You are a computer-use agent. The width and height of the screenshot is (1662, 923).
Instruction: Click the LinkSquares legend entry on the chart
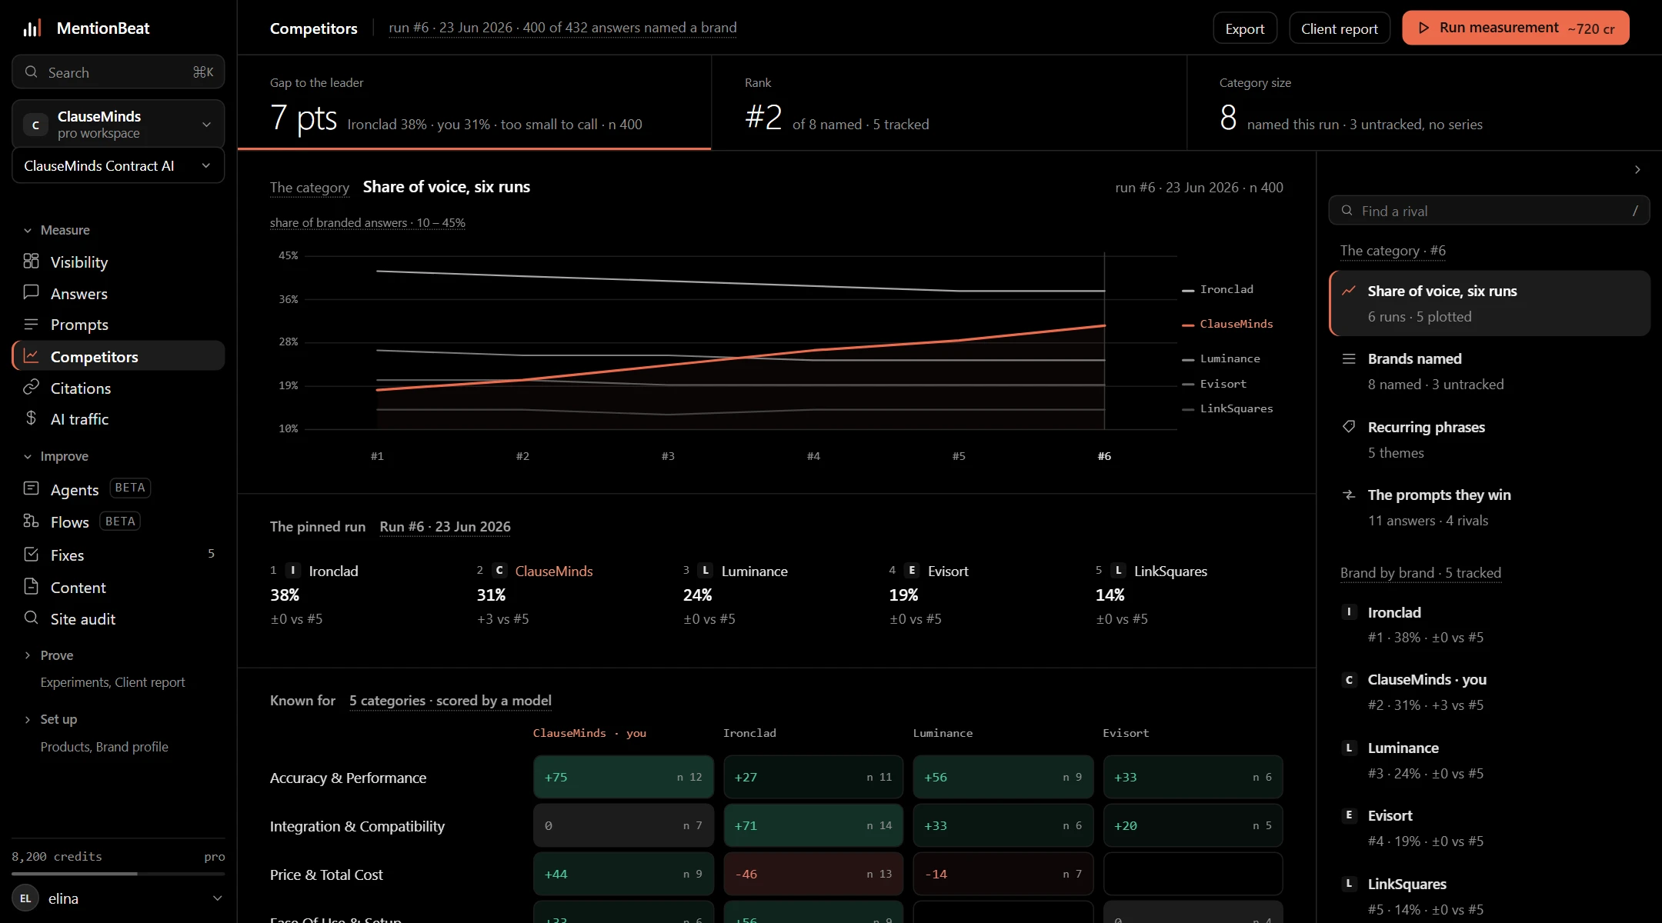[x=1228, y=409]
